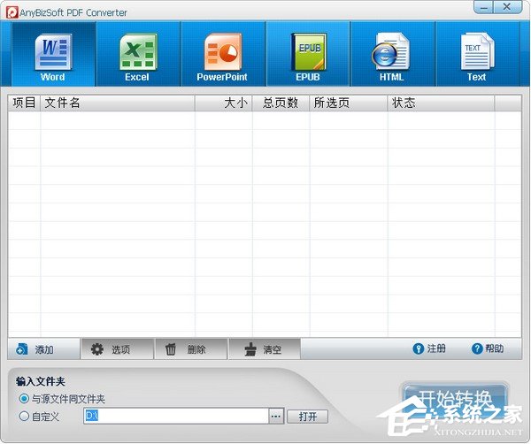Select the EPUB output format
Image resolution: width=531 pixels, height=444 pixels.
308,54
